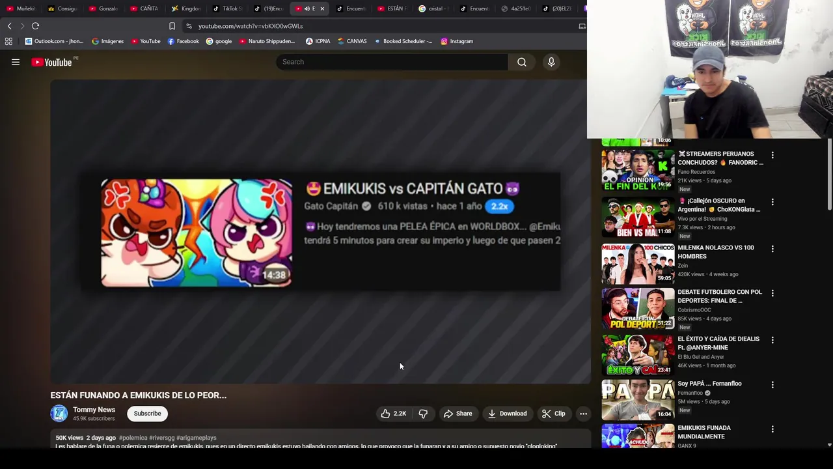Open Booked Scheduler bookmark
This screenshot has width=833, height=469.
click(403, 41)
